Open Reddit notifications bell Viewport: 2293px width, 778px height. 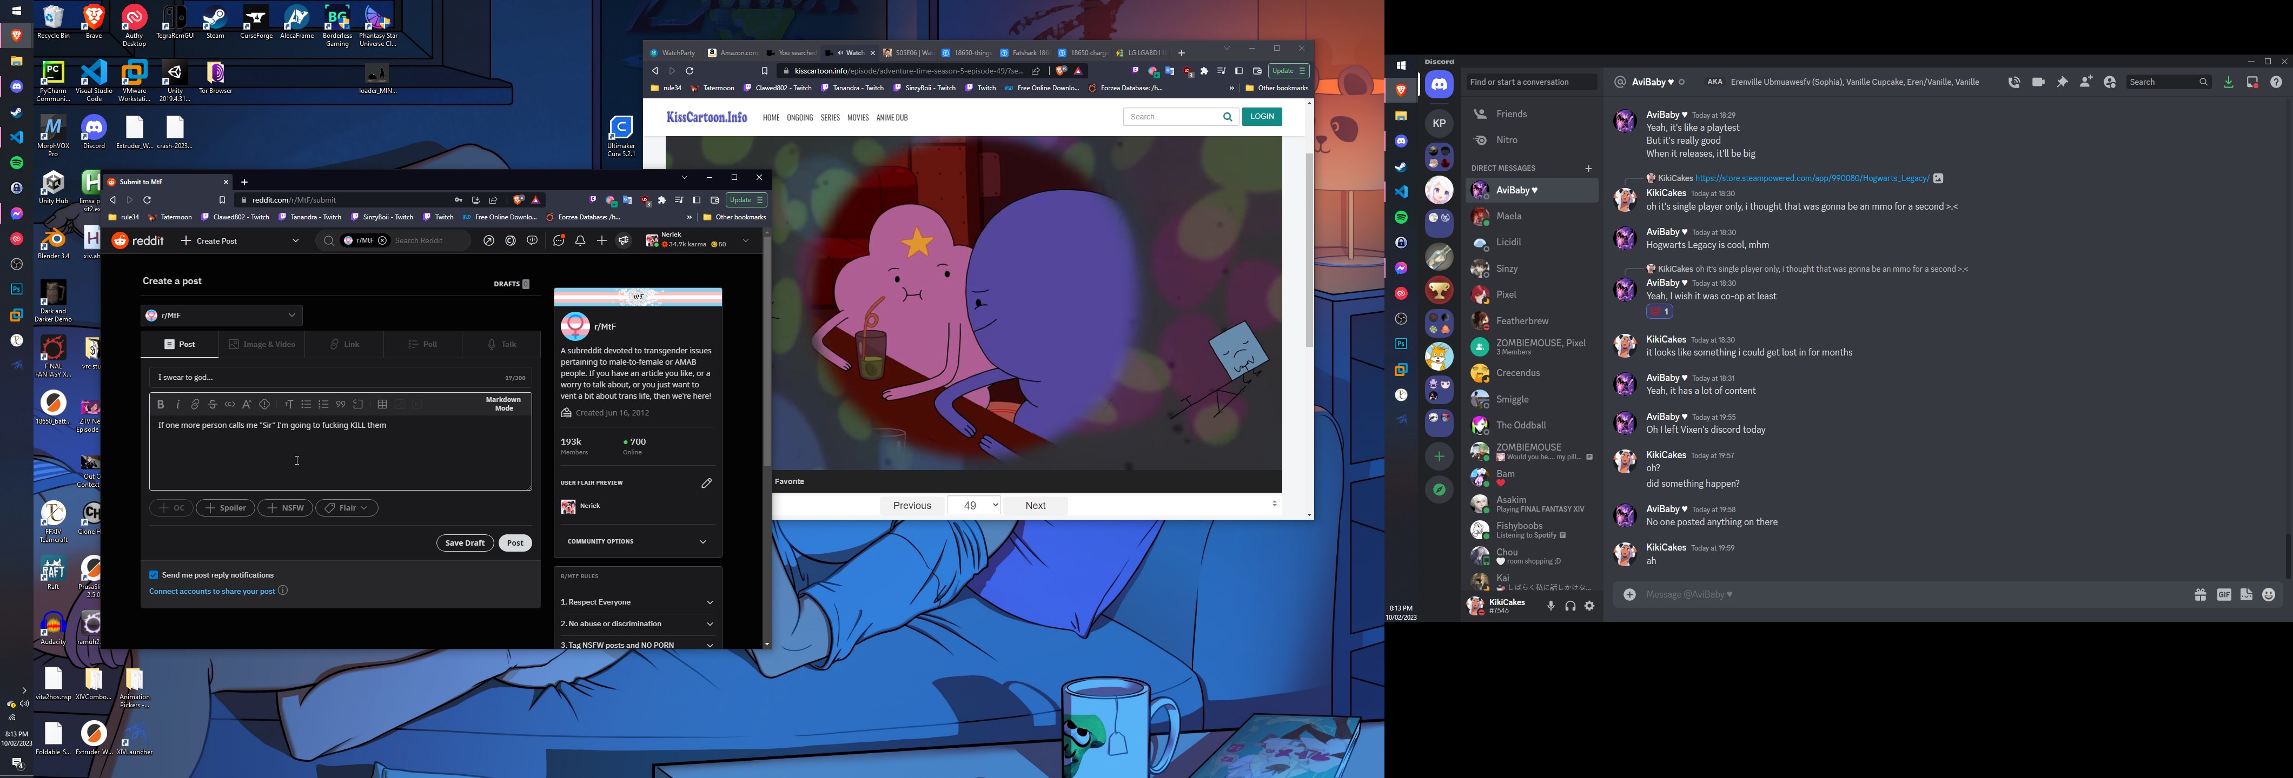580,241
